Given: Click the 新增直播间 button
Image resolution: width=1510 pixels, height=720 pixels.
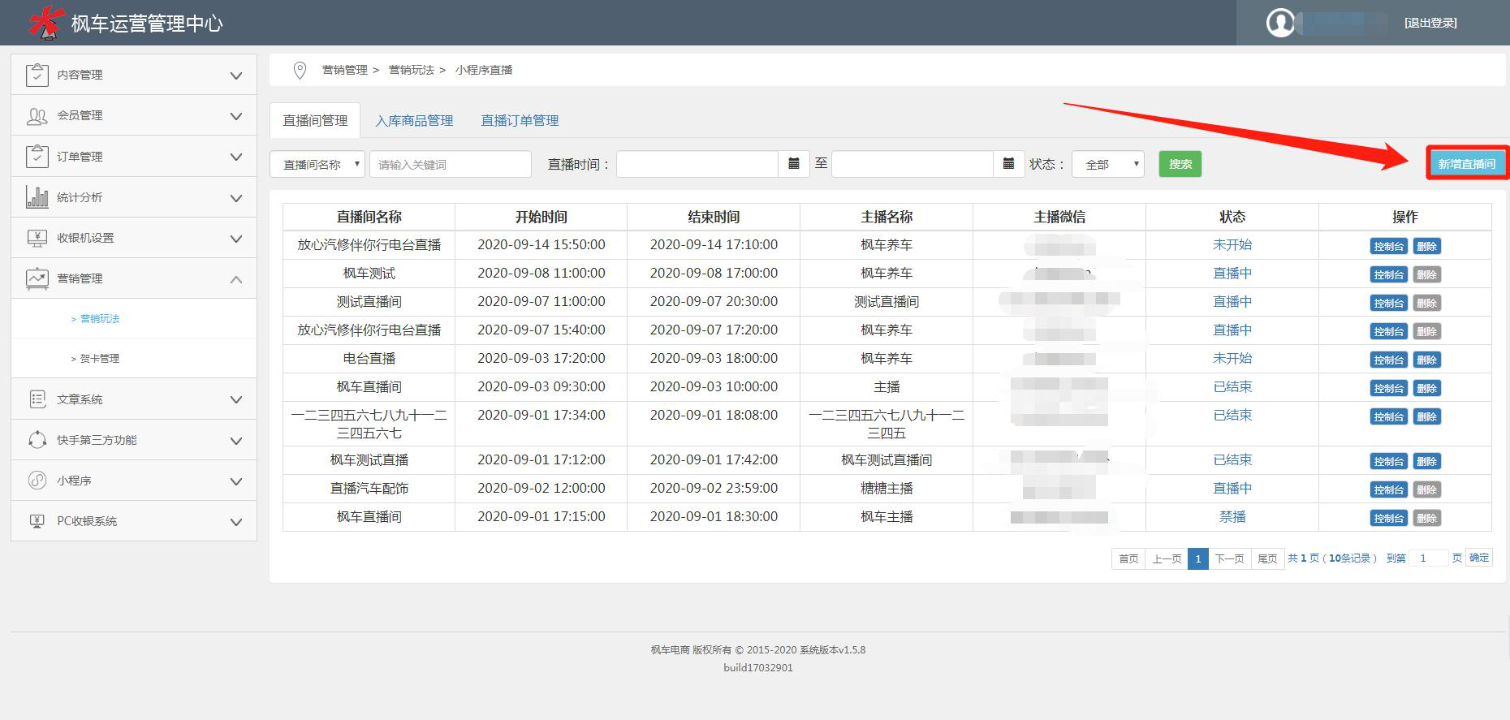Looking at the screenshot, I should pos(1467,164).
